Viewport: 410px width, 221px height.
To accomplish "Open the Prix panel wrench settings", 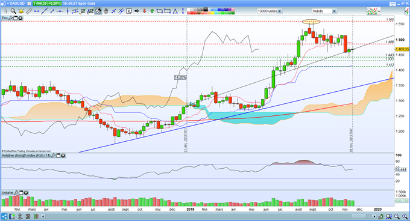I will pos(10,18).
